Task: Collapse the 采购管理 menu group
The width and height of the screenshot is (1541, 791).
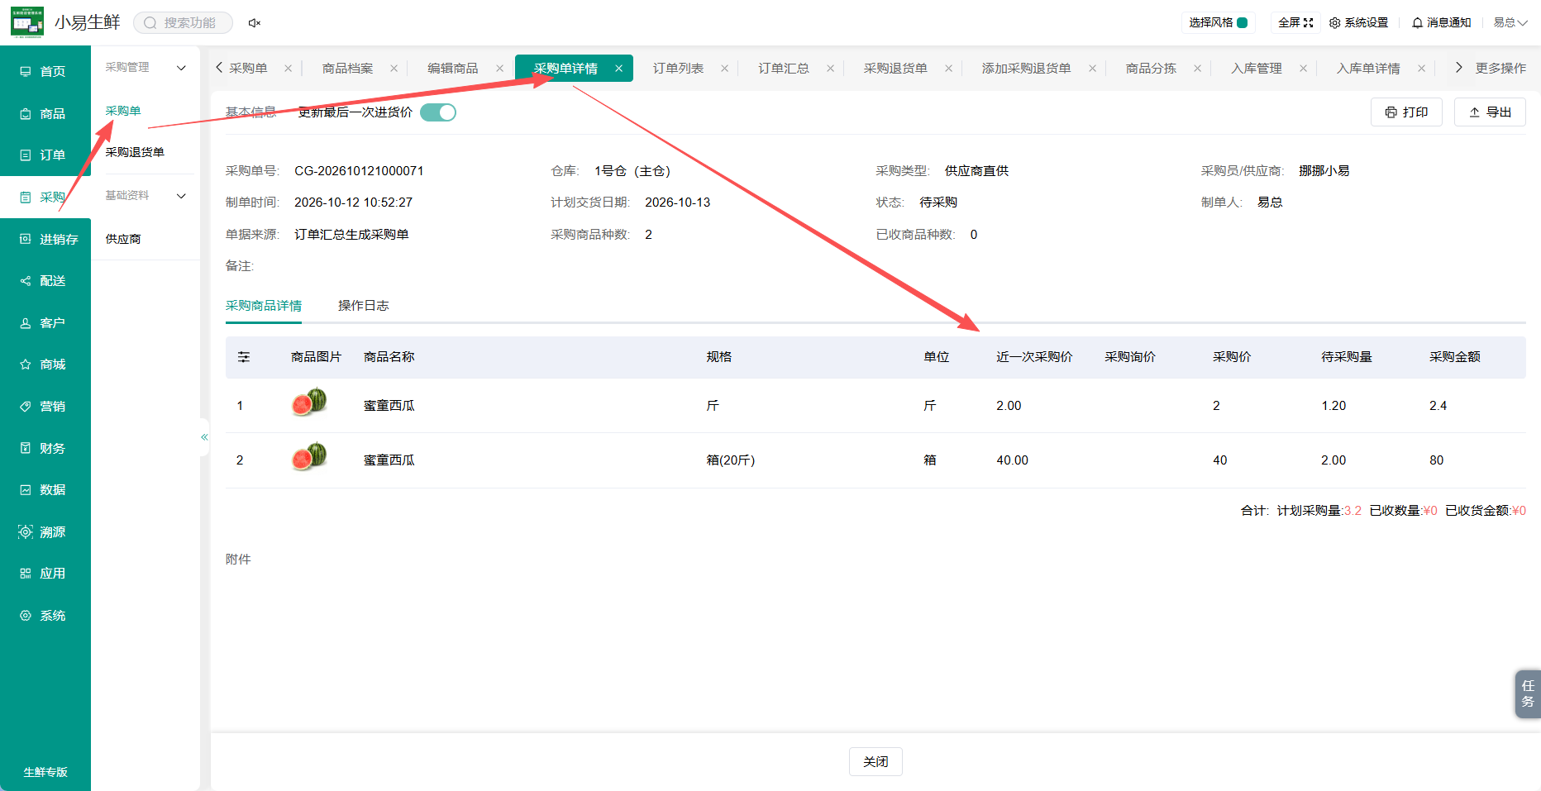Action: pyautogui.click(x=146, y=68)
